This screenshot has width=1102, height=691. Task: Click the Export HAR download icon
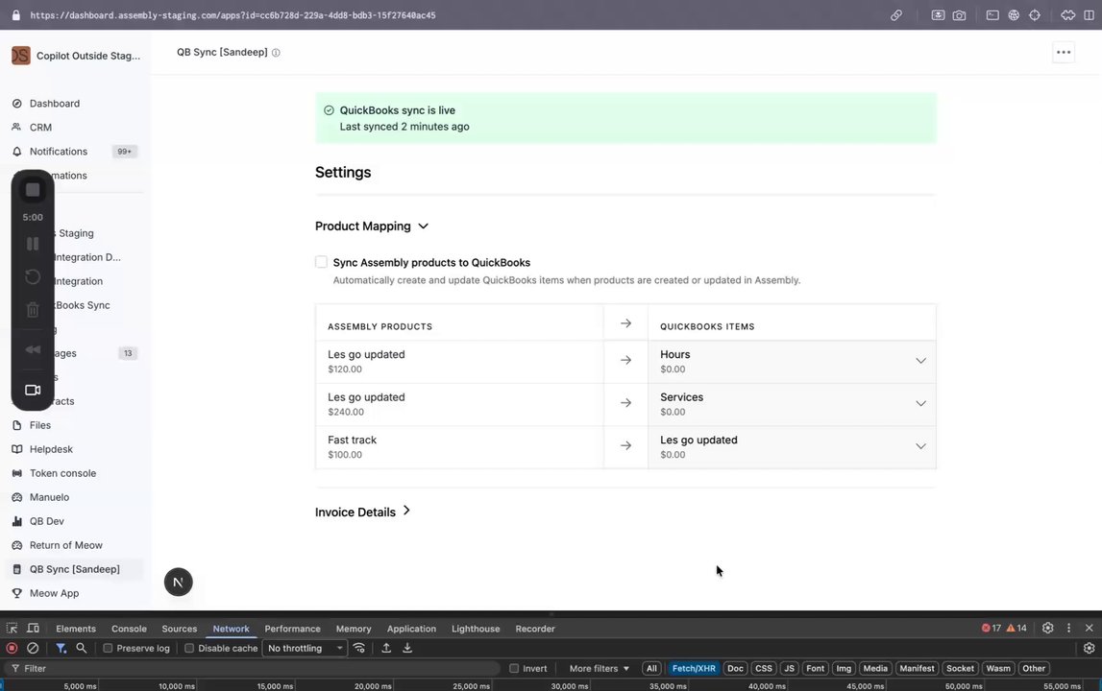tap(407, 649)
